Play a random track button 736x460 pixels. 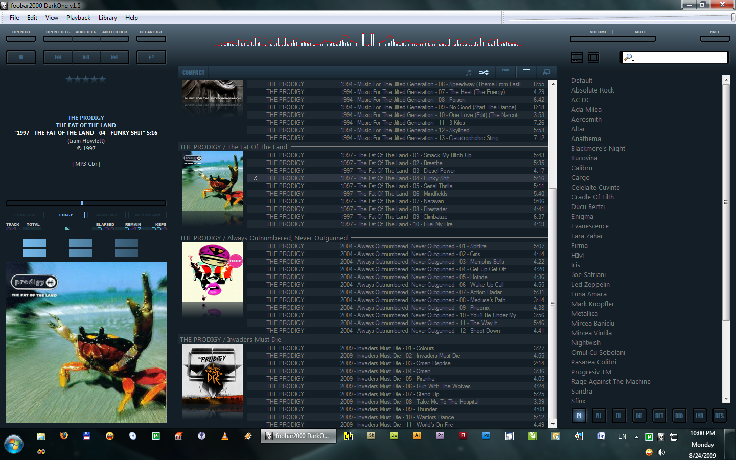point(151,57)
